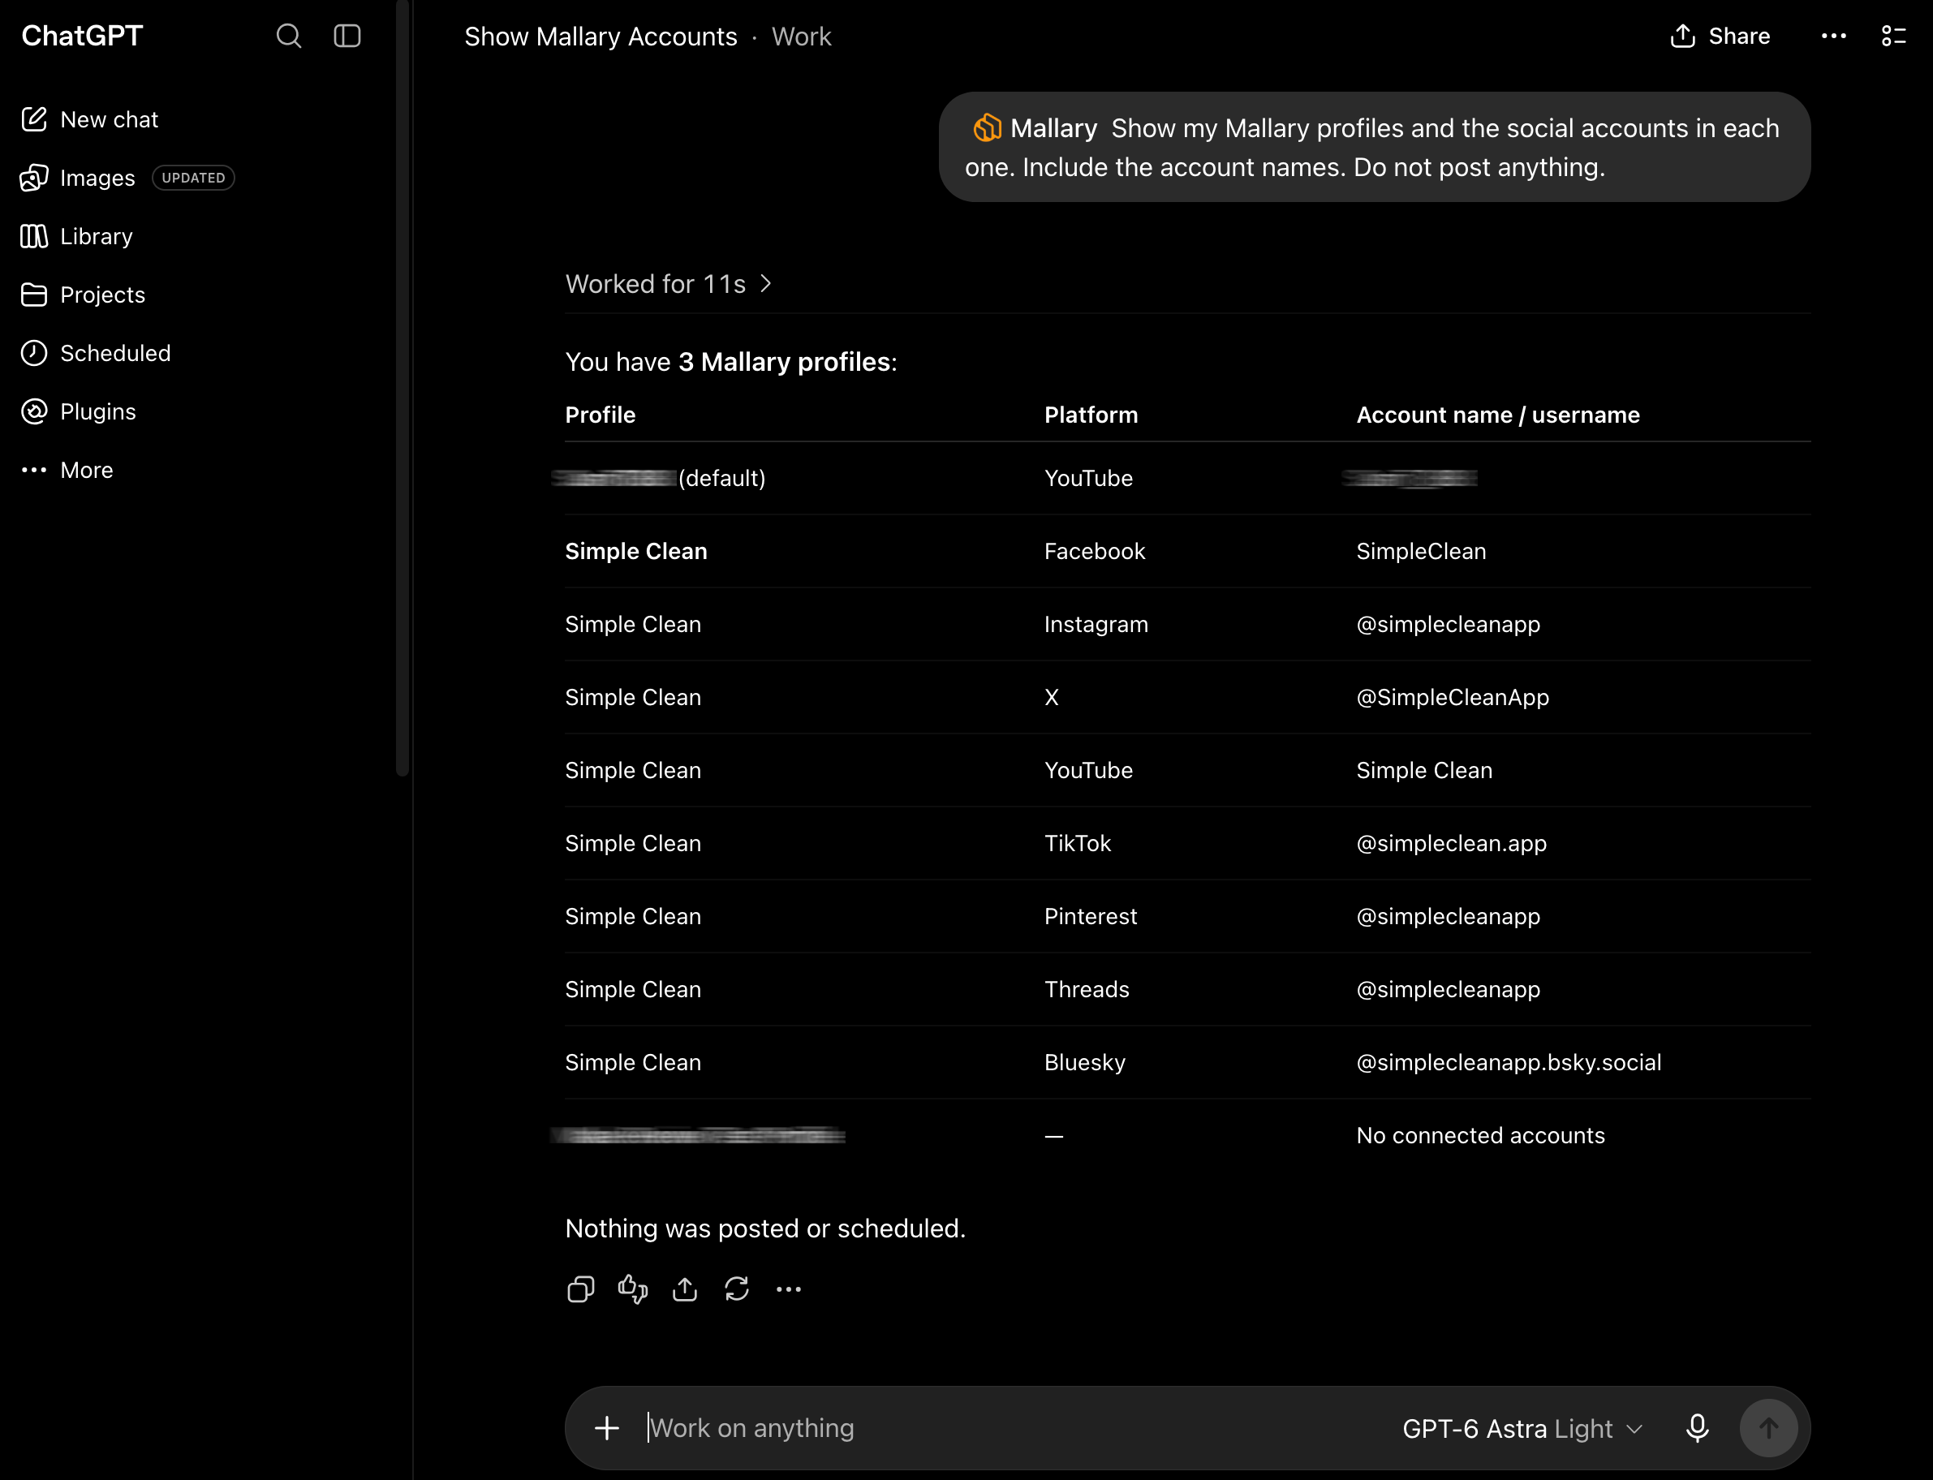Share the response using the upload icon

click(685, 1289)
